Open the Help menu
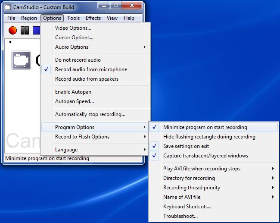280x223 pixels. (x=129, y=18)
